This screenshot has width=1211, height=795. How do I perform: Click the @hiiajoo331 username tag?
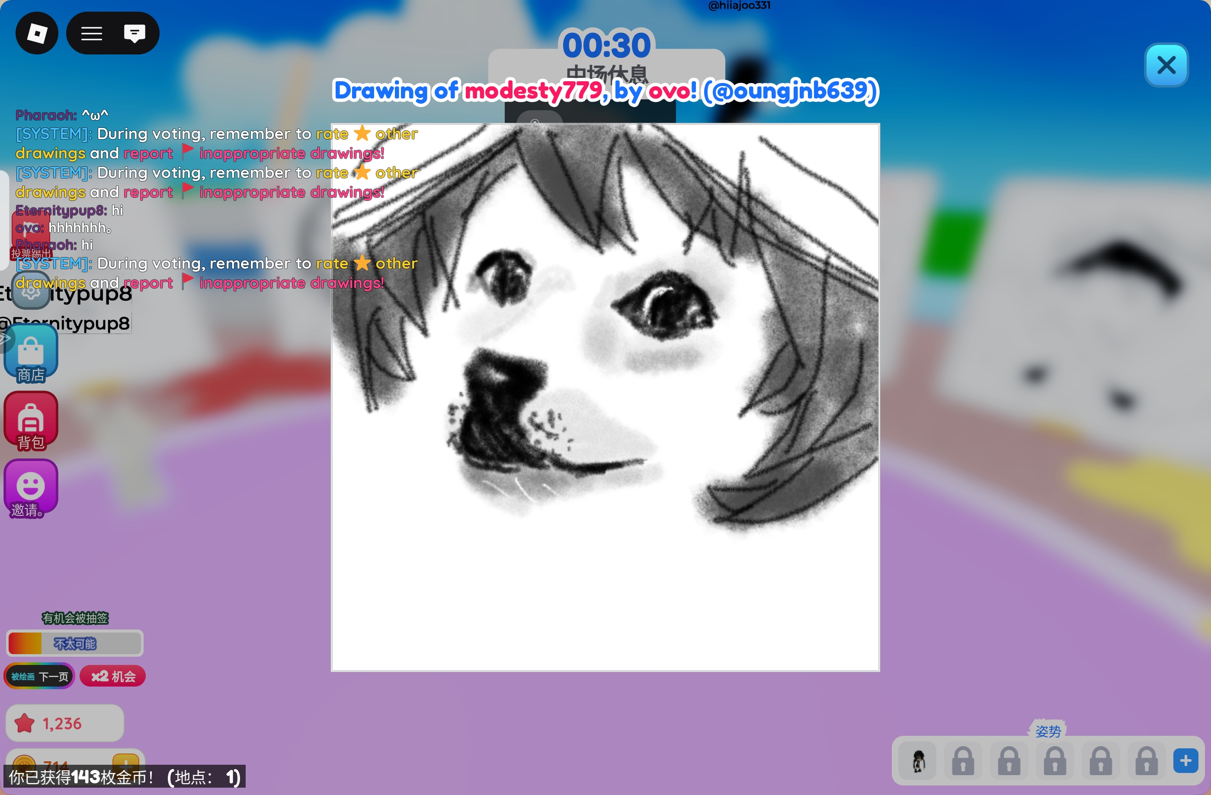(739, 5)
